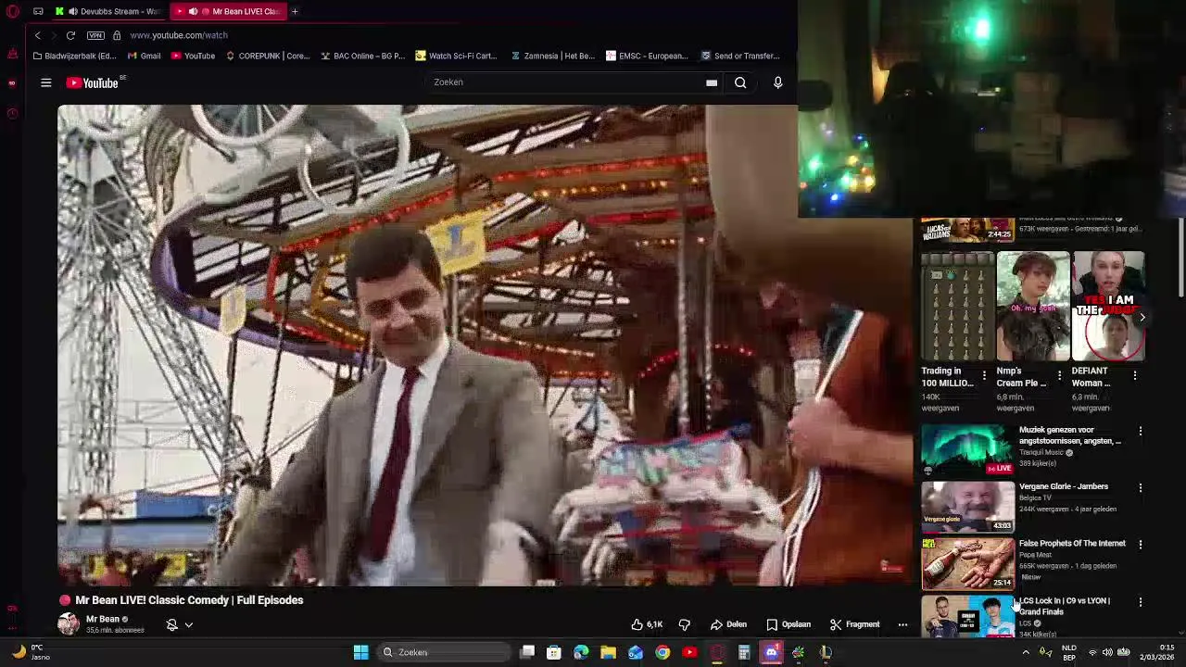Open options for LCS Lock In video
The width and height of the screenshot is (1186, 667).
(x=1141, y=602)
